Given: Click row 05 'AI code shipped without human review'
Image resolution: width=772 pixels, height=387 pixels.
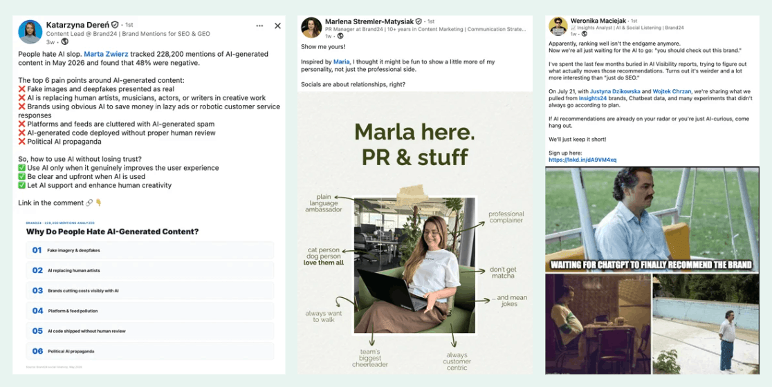Looking at the screenshot, I should pos(150,331).
